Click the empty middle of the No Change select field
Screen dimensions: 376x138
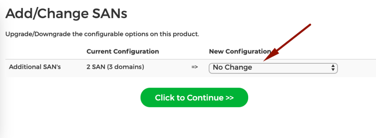coord(290,68)
